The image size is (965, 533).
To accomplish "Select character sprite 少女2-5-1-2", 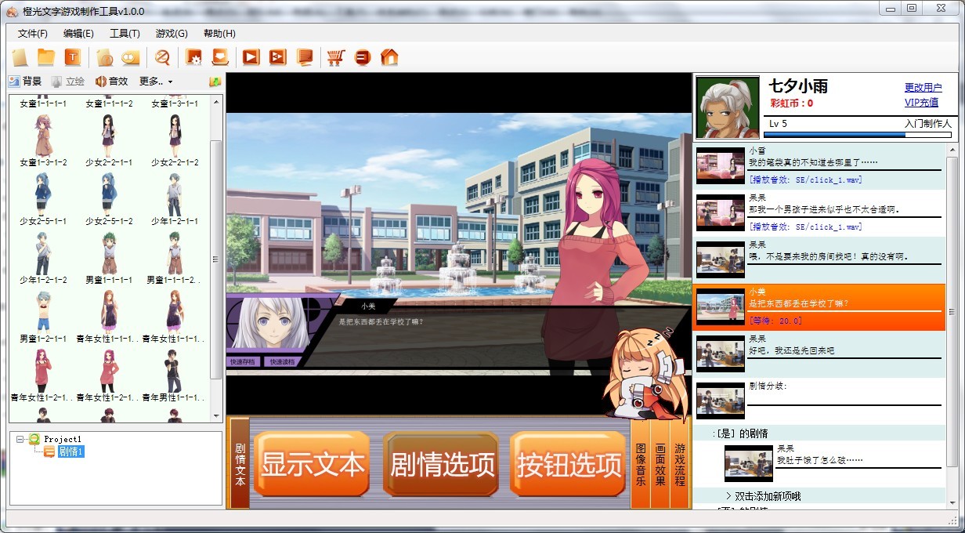I will pyautogui.click(x=108, y=199).
